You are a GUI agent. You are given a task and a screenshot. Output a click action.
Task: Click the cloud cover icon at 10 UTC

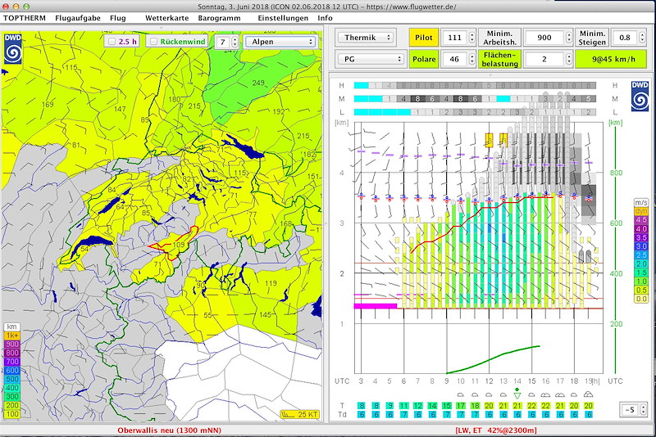pyautogui.click(x=461, y=394)
